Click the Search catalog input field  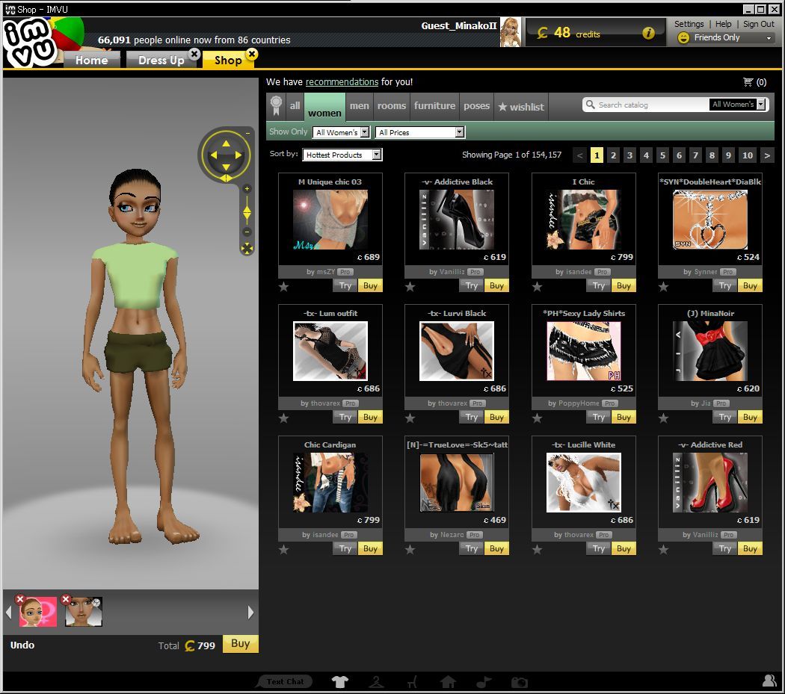pyautogui.click(x=651, y=105)
